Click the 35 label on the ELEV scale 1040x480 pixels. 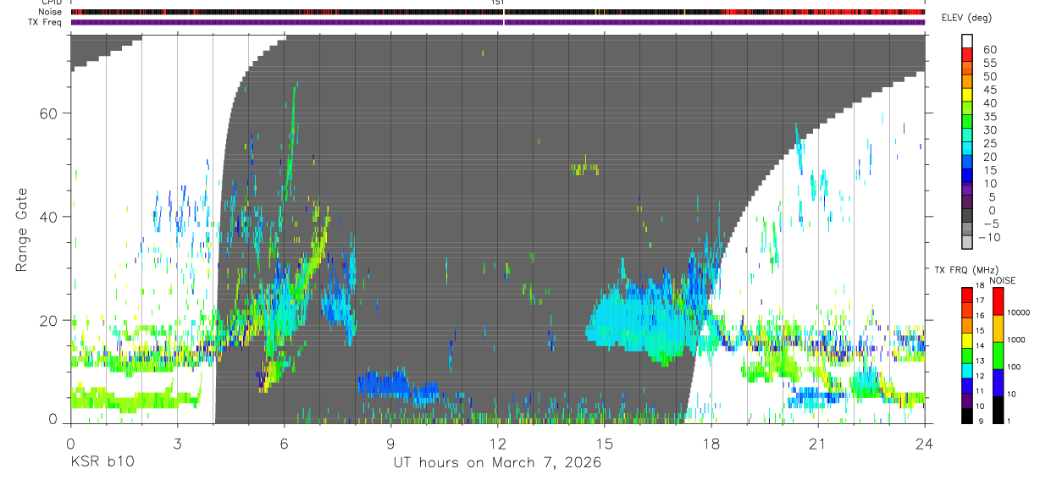[x=989, y=117]
